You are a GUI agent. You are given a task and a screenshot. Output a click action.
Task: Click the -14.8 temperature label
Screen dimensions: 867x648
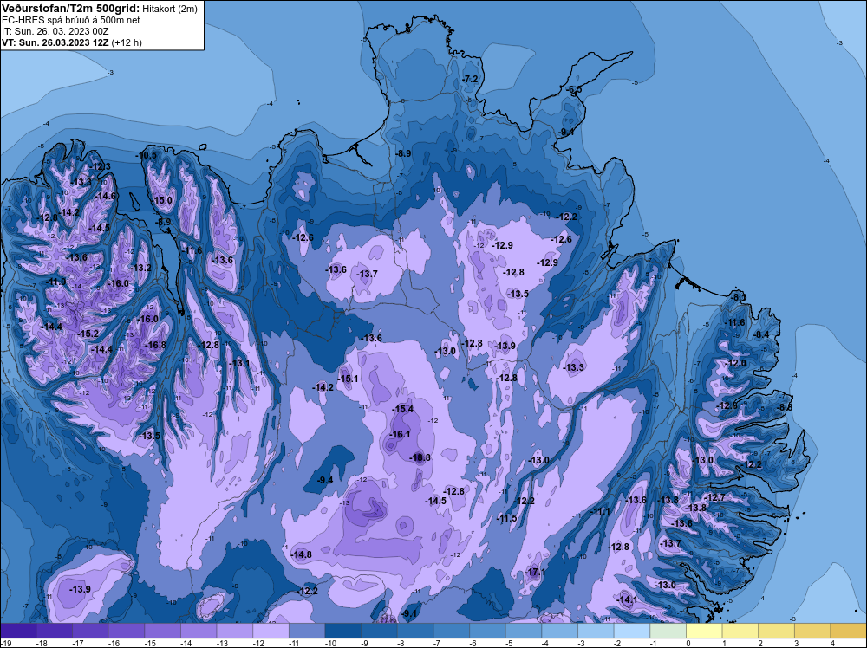coord(301,554)
